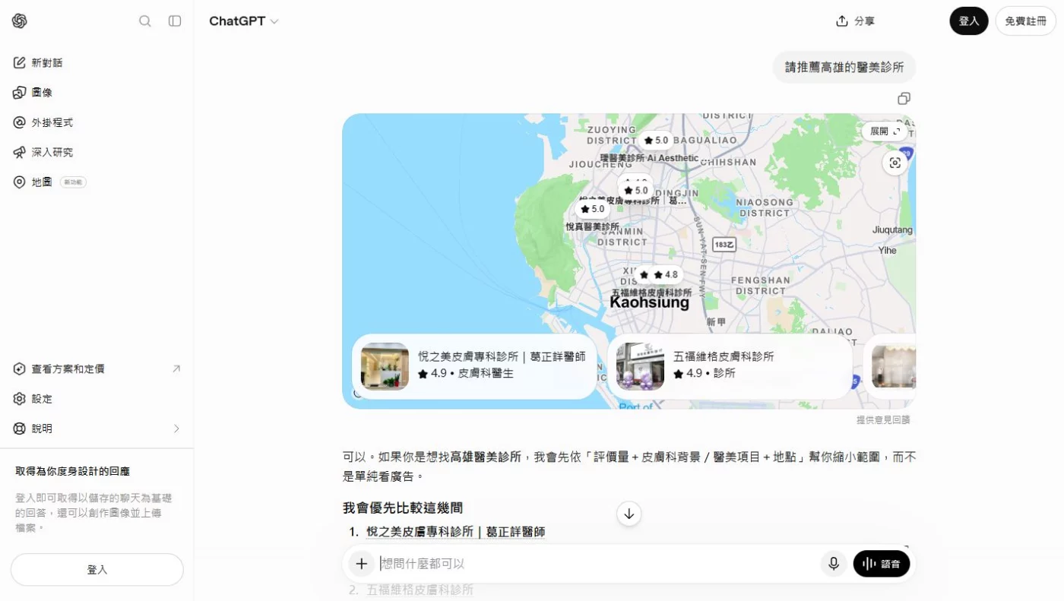Image resolution: width=1064 pixels, height=601 pixels.
Task: Focus the 想問什麼都可以 message input
Action: (597, 564)
